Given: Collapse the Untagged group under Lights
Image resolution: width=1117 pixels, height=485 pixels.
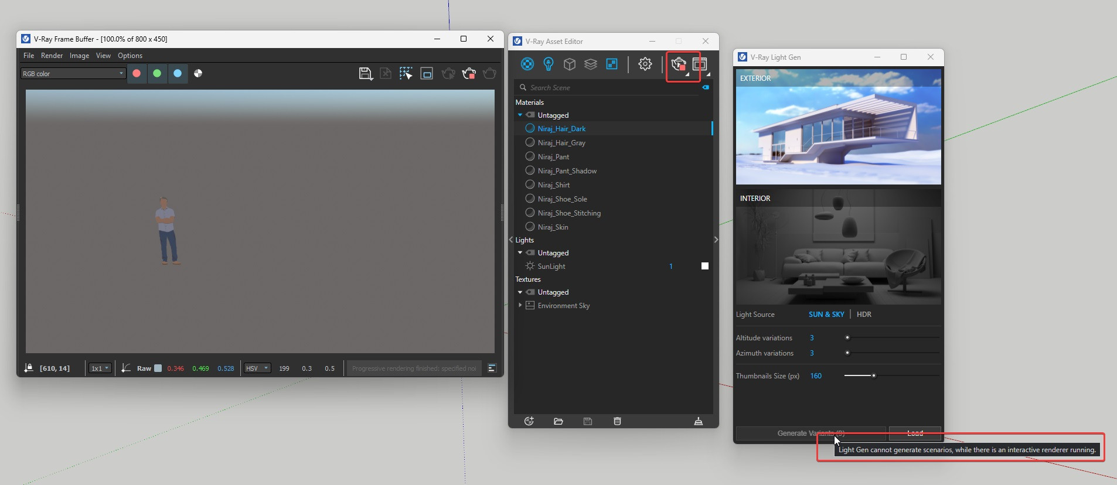Looking at the screenshot, I should (520, 252).
